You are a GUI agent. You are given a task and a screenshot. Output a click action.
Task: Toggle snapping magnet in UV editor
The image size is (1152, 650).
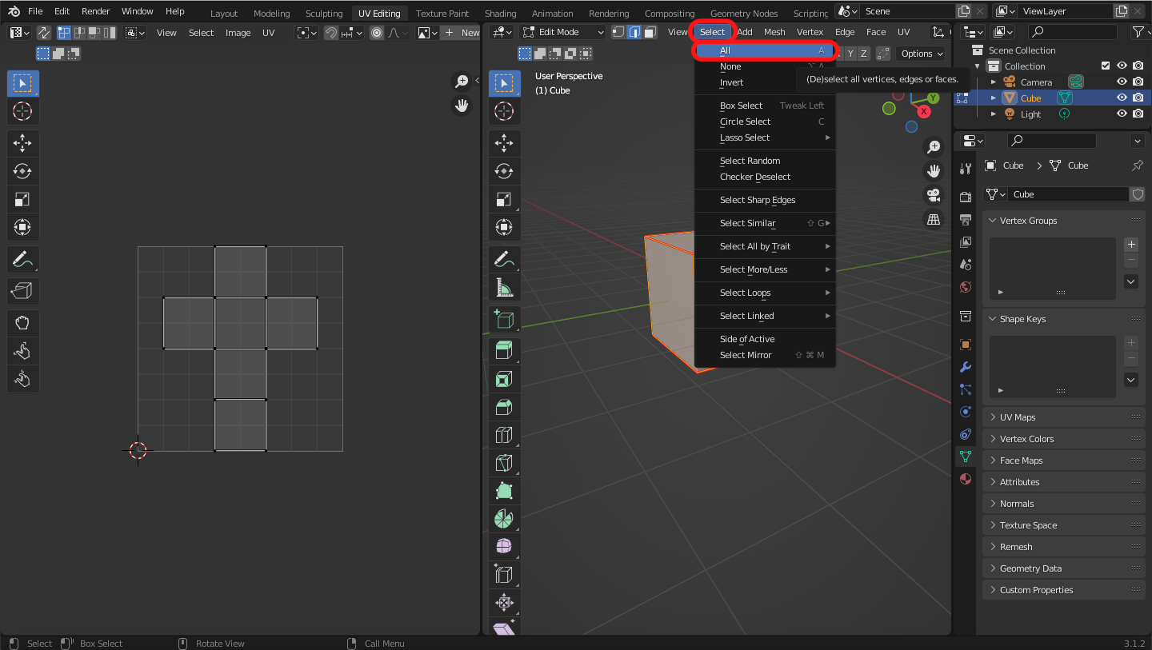click(x=330, y=33)
